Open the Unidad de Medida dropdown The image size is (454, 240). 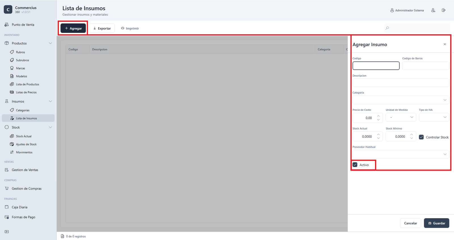[401, 117]
